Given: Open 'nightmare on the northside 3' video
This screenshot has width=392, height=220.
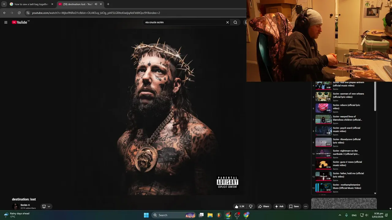Looking at the screenshot, I should pos(344,153).
